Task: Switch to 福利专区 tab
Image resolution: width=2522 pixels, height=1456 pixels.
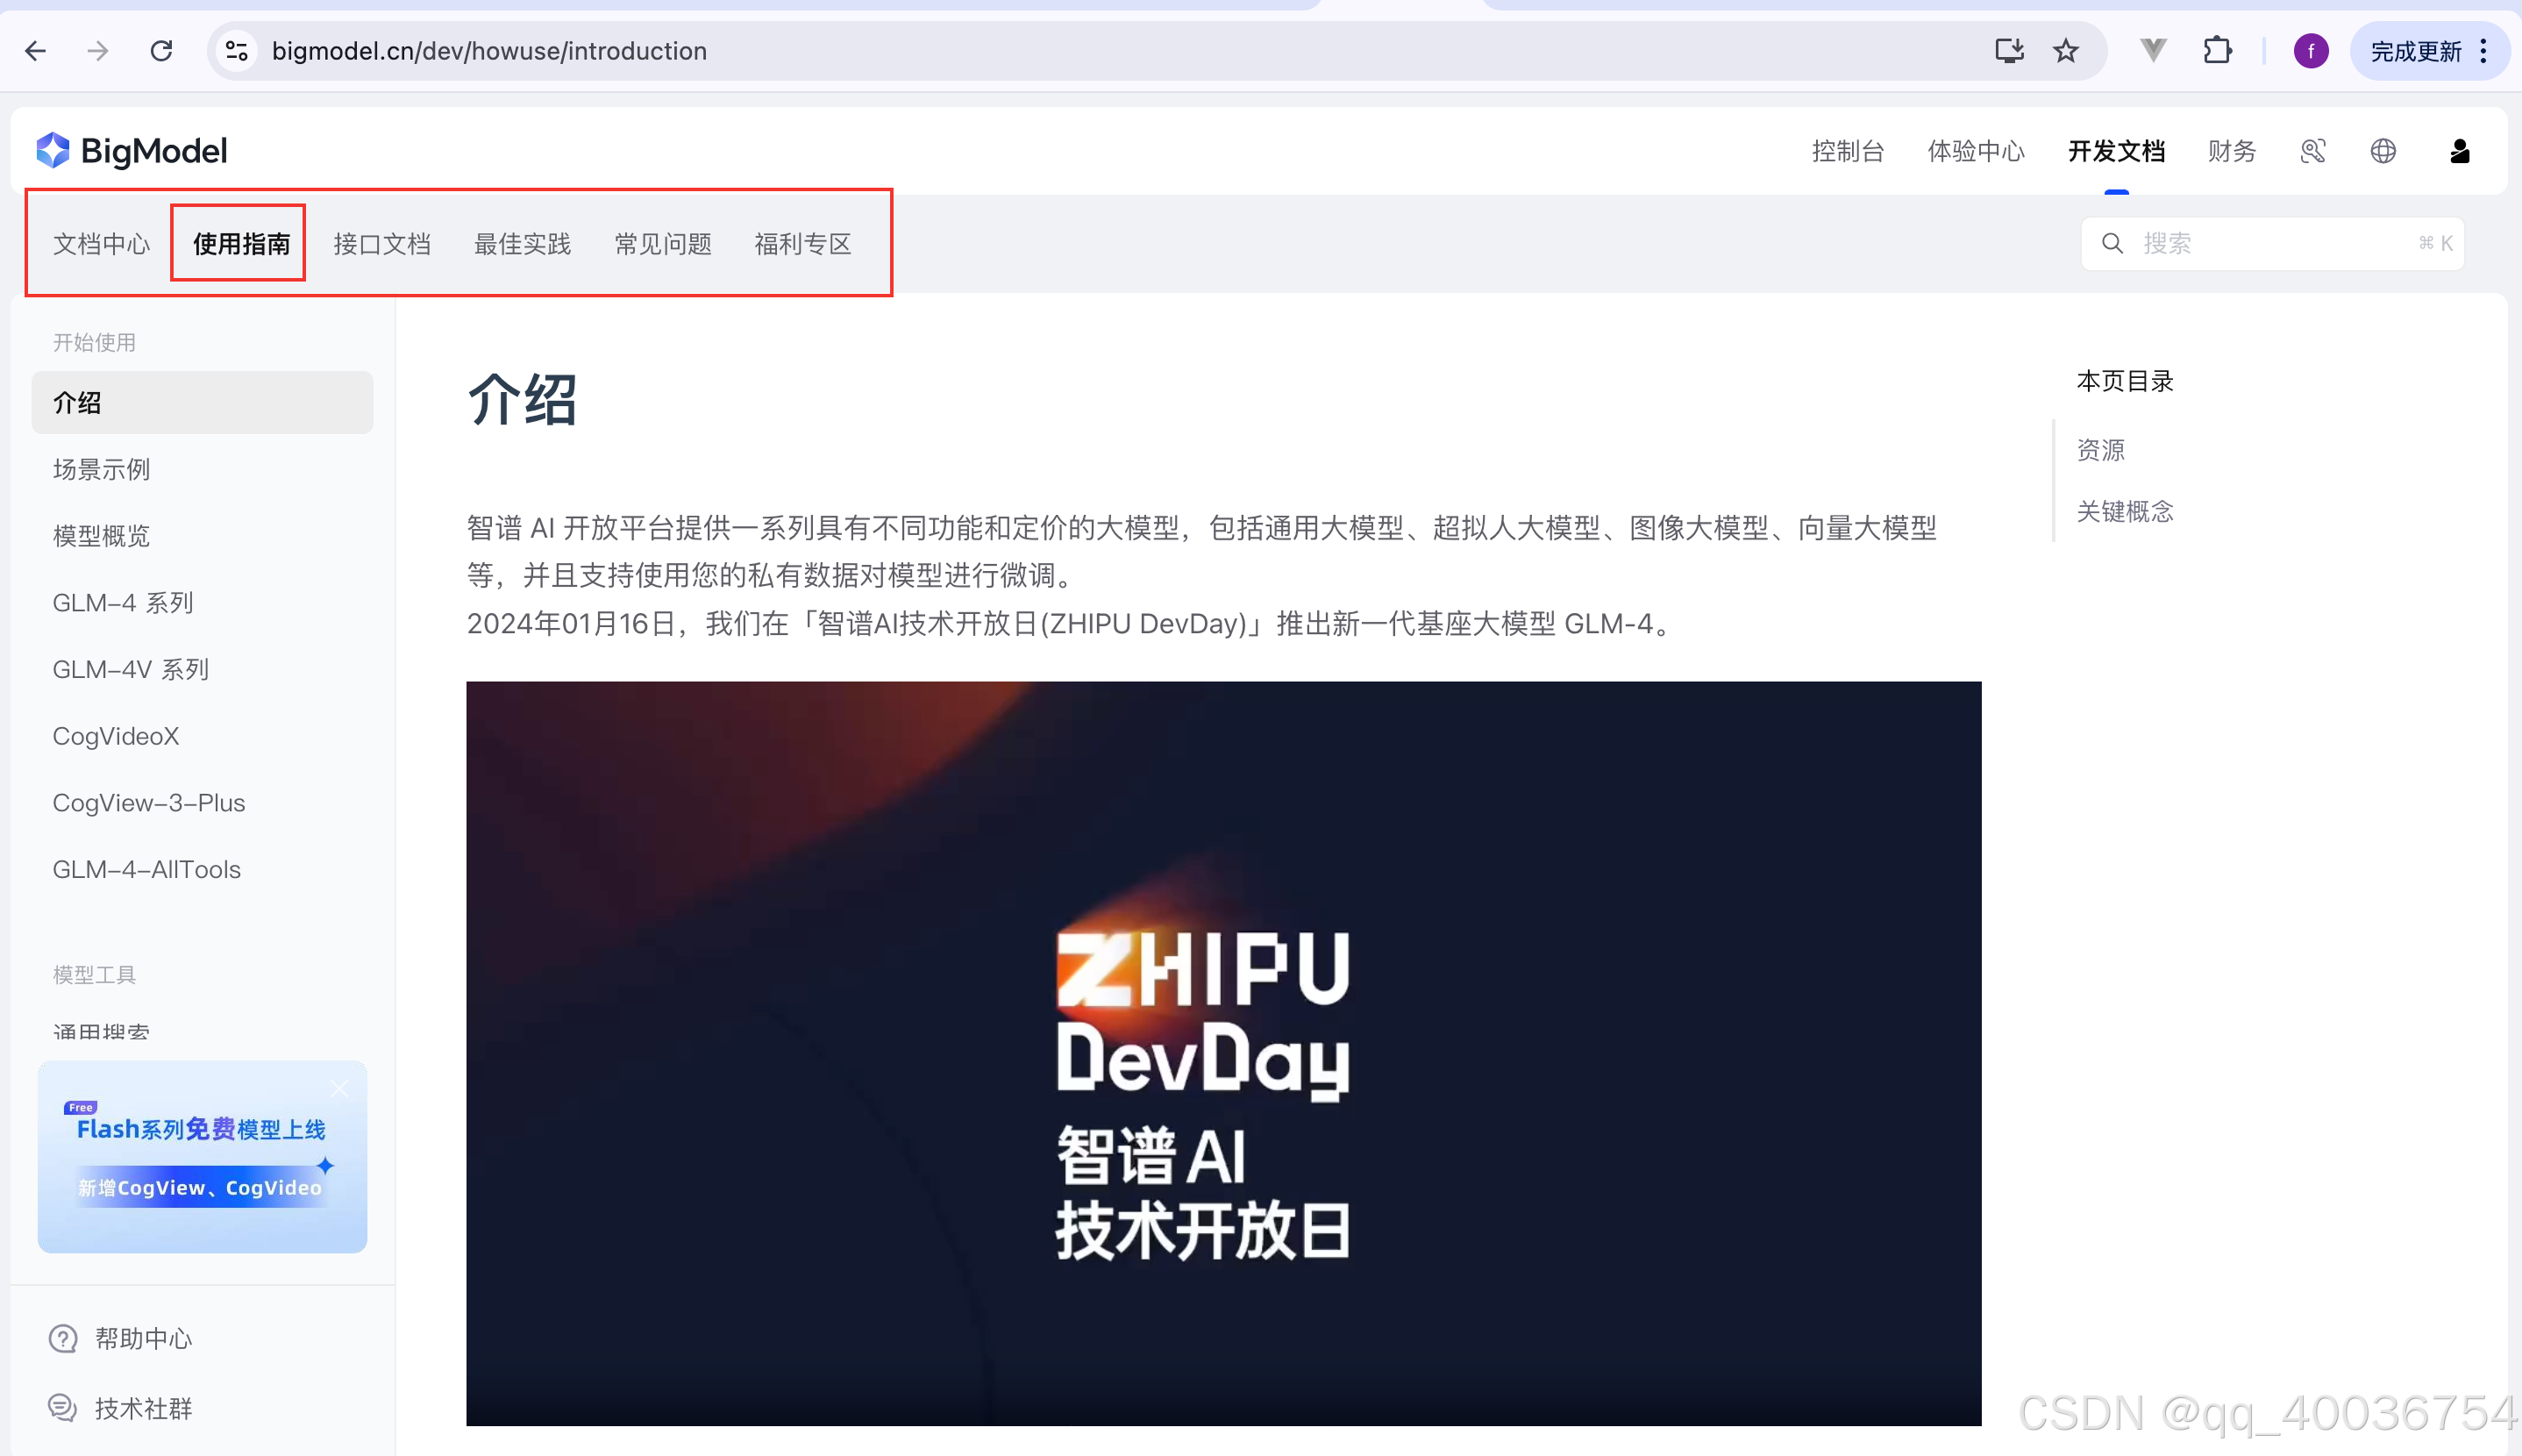Action: tap(802, 244)
